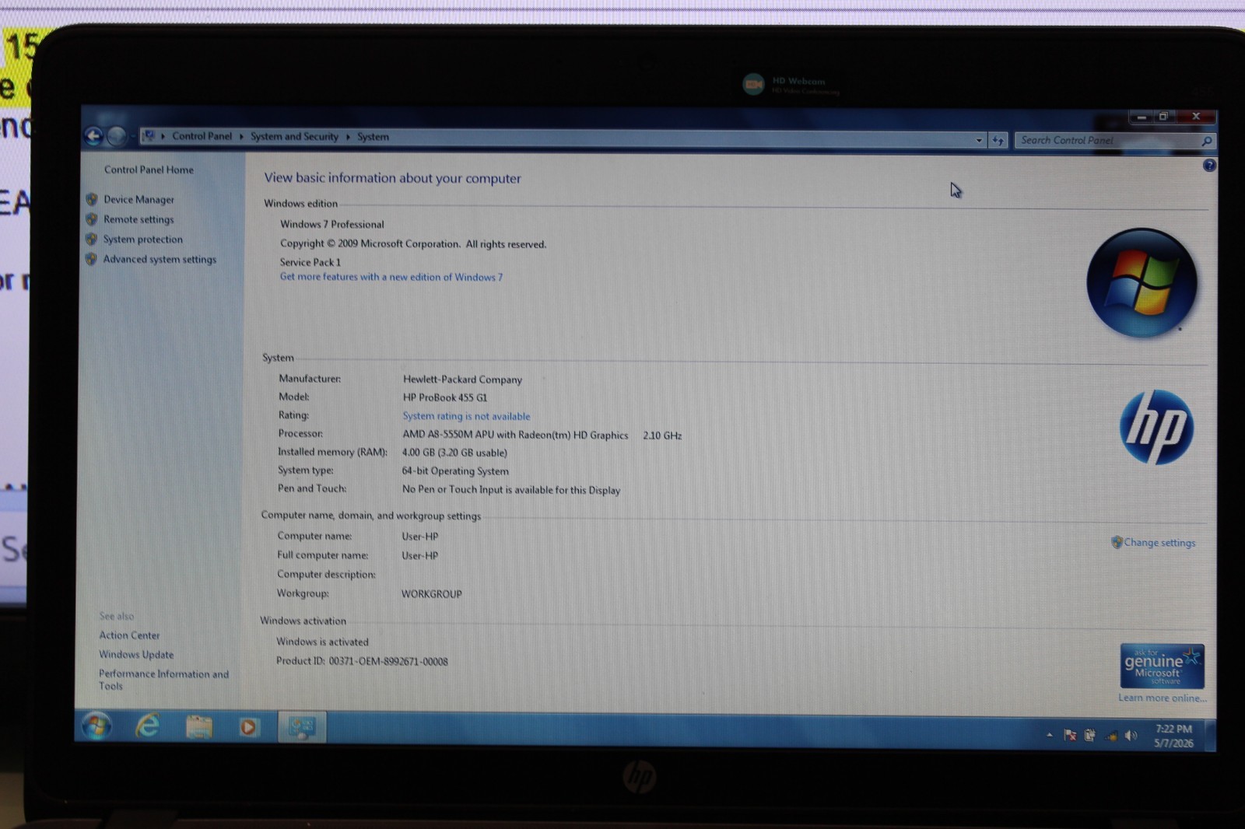Click shield icon beside System protection

92,239
